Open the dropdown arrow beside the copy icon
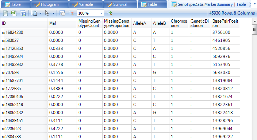This screenshot has height=140, width=257. tap(41, 13)
